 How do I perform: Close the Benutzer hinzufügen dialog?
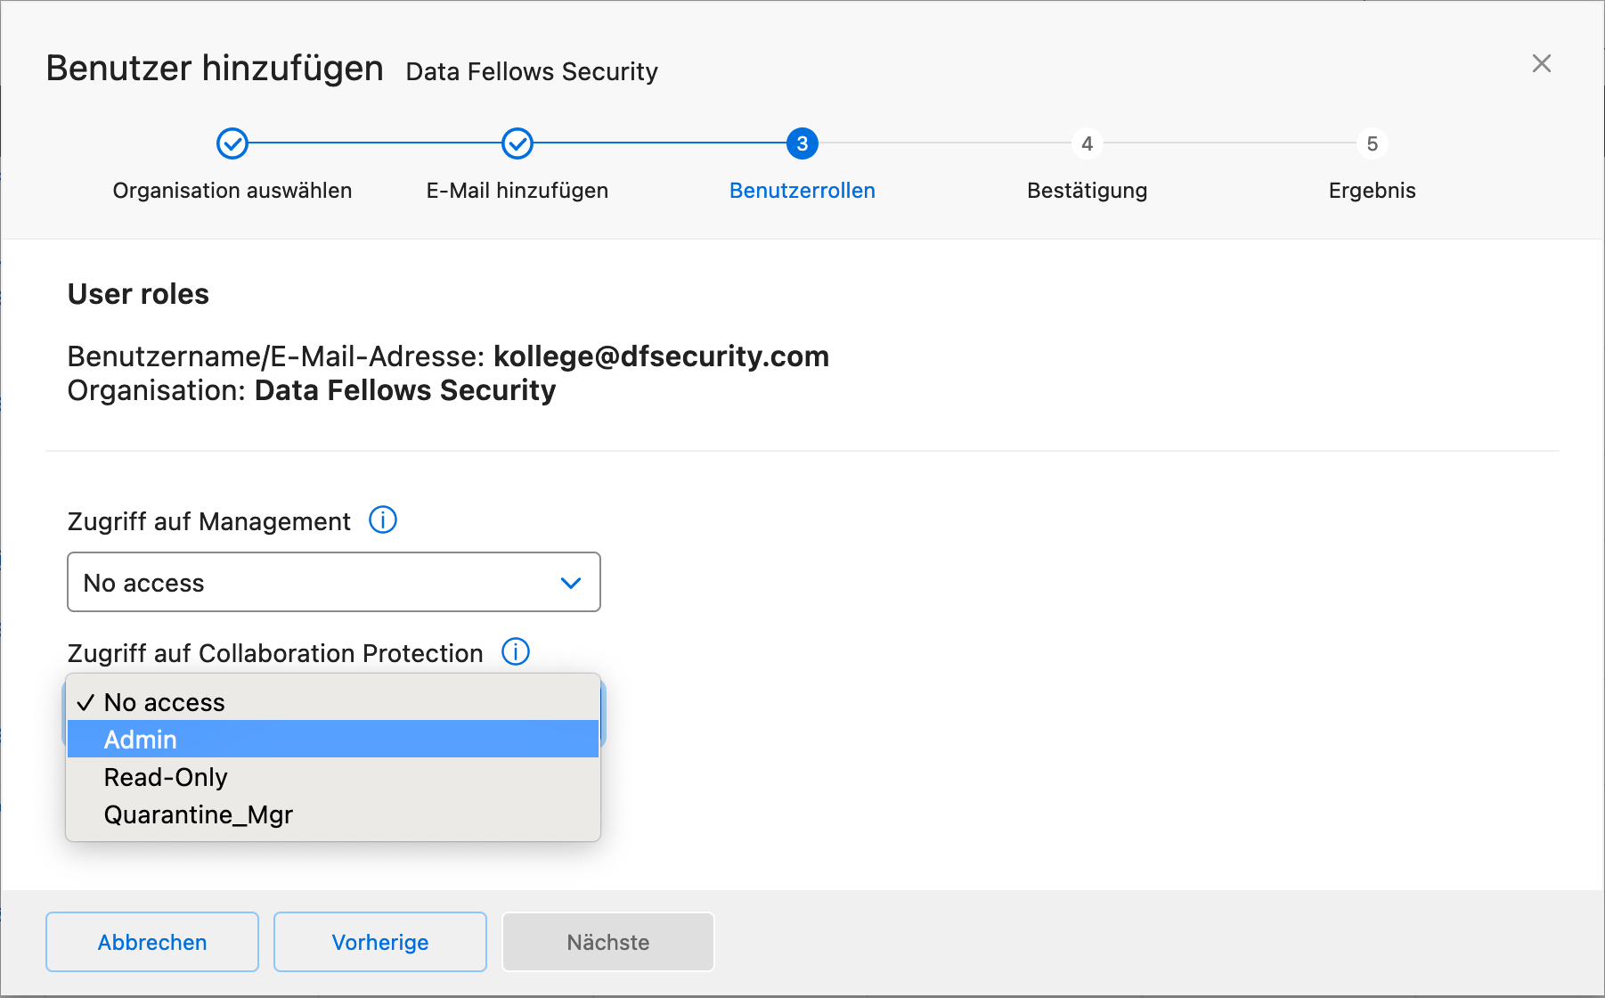click(x=1542, y=63)
